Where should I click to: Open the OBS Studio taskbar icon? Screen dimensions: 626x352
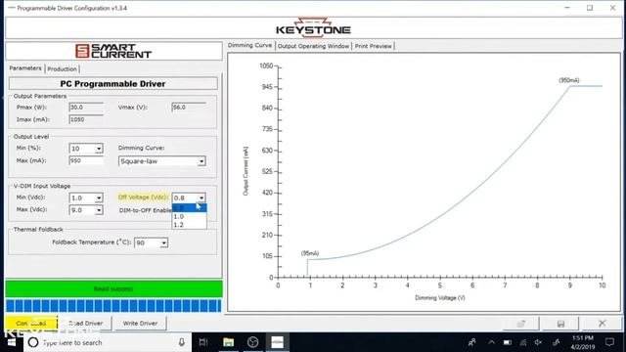[252, 342]
